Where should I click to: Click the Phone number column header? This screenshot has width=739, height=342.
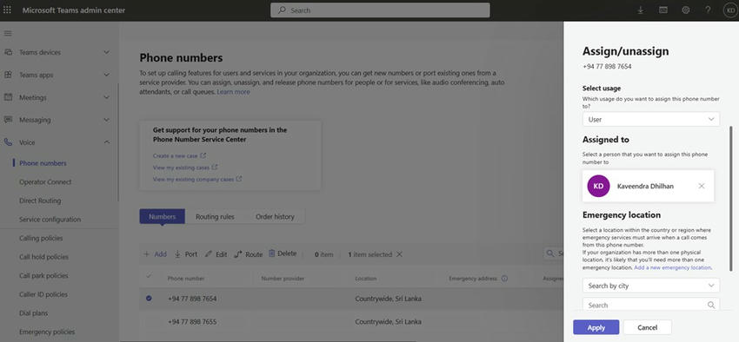click(186, 279)
